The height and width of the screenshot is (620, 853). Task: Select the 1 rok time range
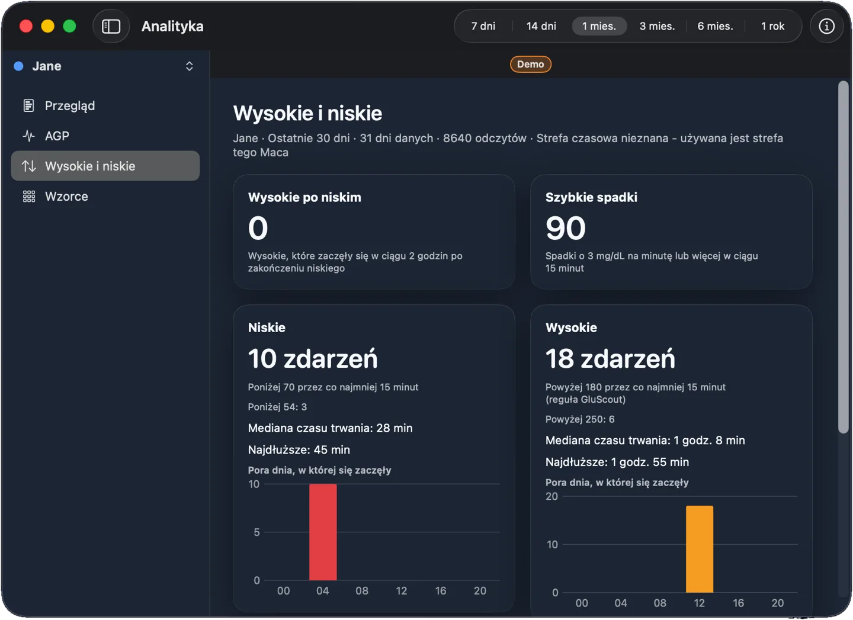772,26
